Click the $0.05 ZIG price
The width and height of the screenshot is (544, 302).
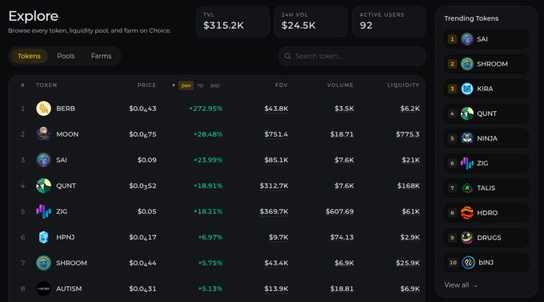[146, 211]
